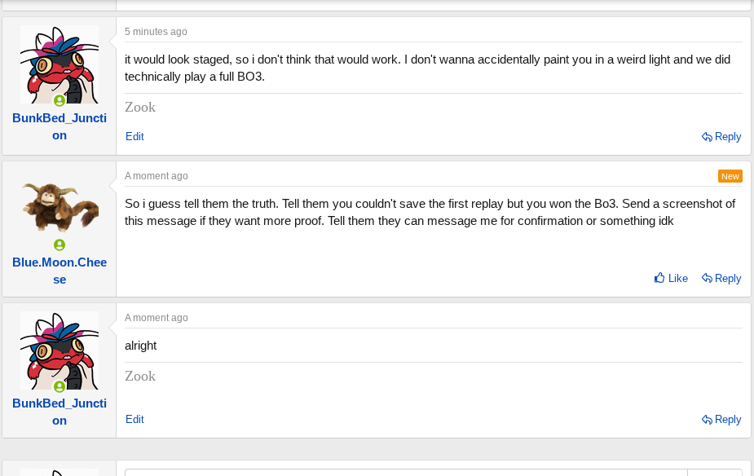Open BunkBed_Junction avatar beside the "alright" post
The width and height of the screenshot is (754, 476).
tap(60, 349)
